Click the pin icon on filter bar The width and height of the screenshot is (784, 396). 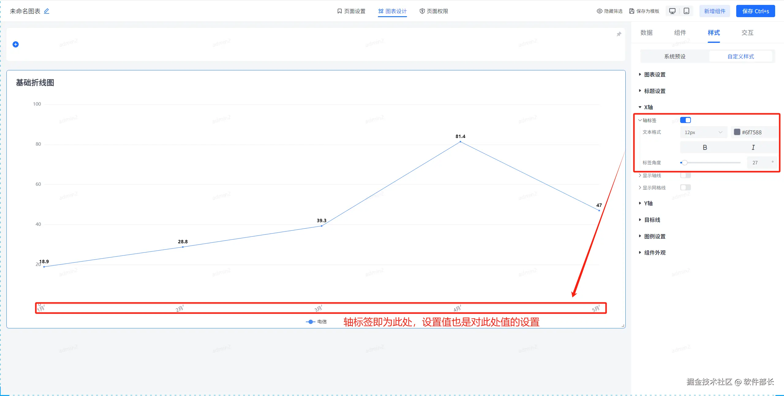point(619,34)
